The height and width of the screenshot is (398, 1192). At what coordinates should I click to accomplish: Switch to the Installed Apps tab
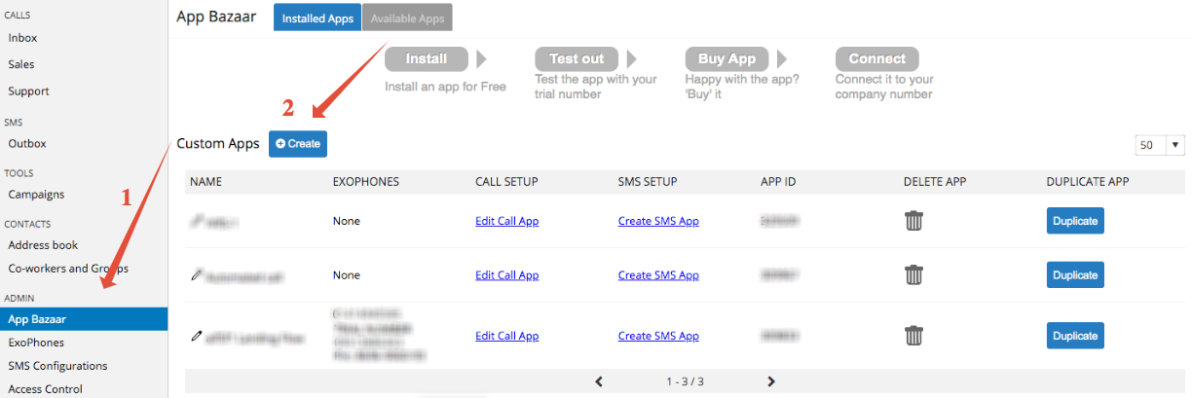point(317,18)
